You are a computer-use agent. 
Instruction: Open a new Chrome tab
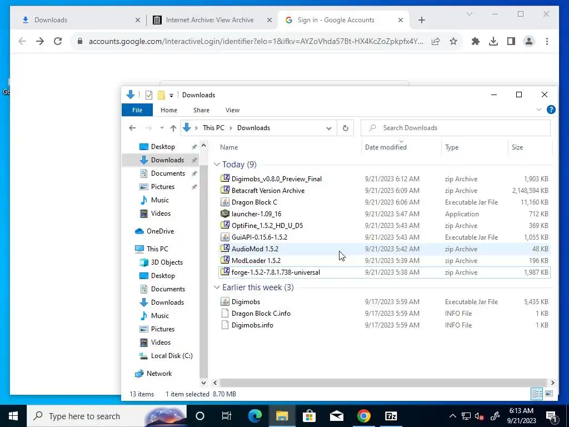[421, 20]
